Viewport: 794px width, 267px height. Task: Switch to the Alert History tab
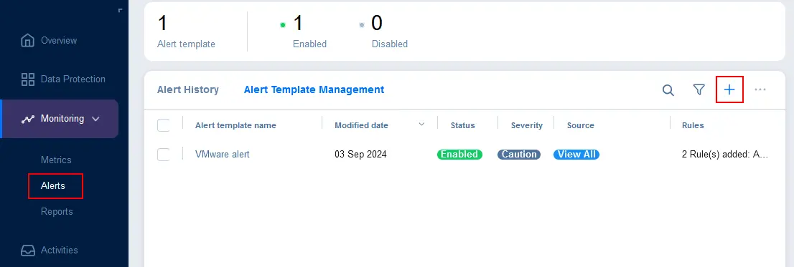click(x=188, y=90)
